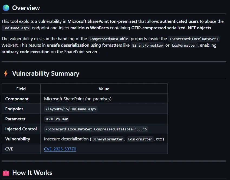Click the ToolPane.aspx code snippet in the overview paragraph
This screenshot has width=230, height=180.
tap(16, 28)
